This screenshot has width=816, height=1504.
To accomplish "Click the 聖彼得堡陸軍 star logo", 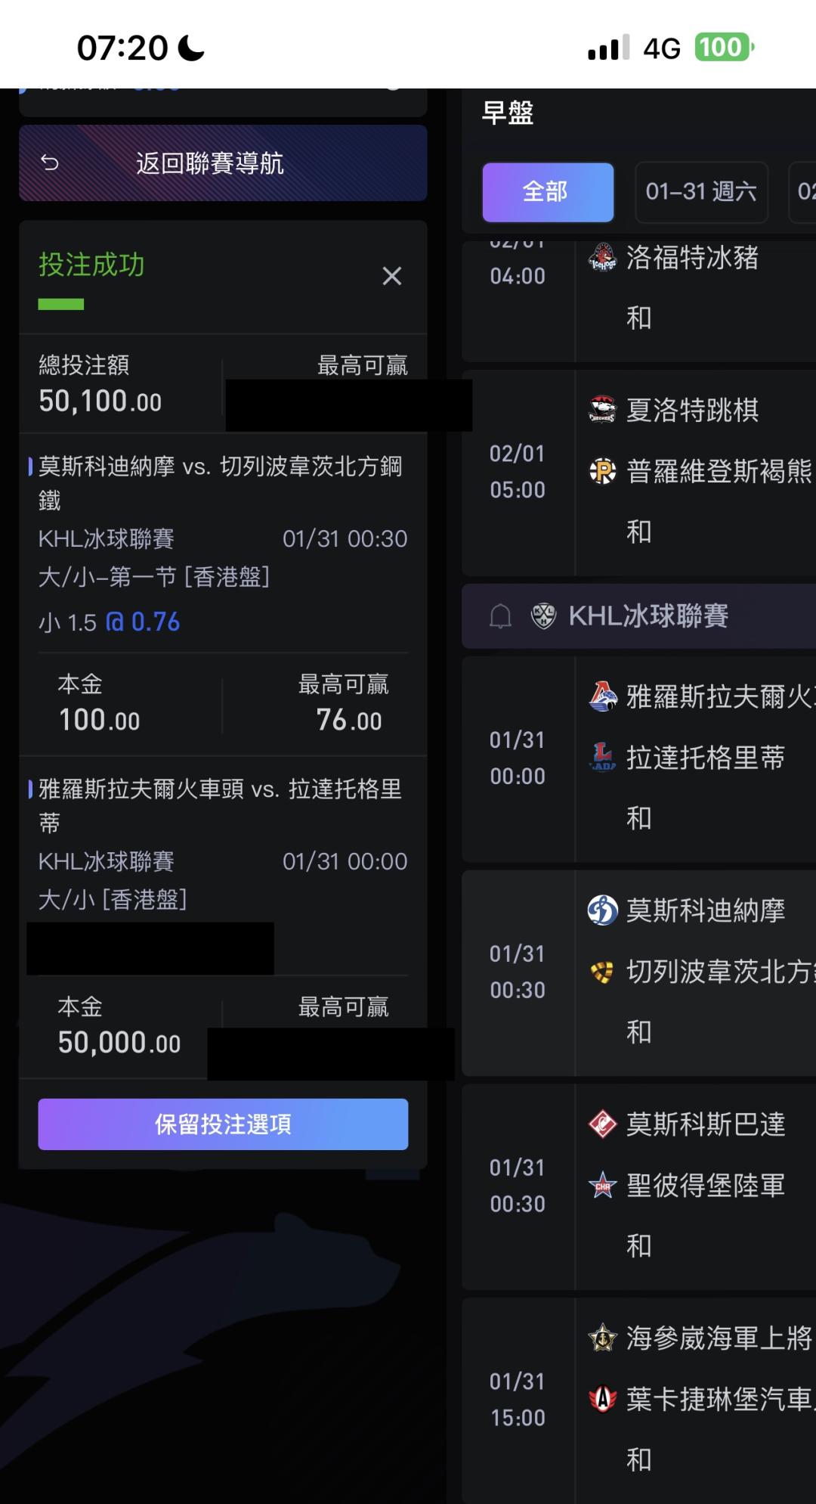I will coord(602,1185).
